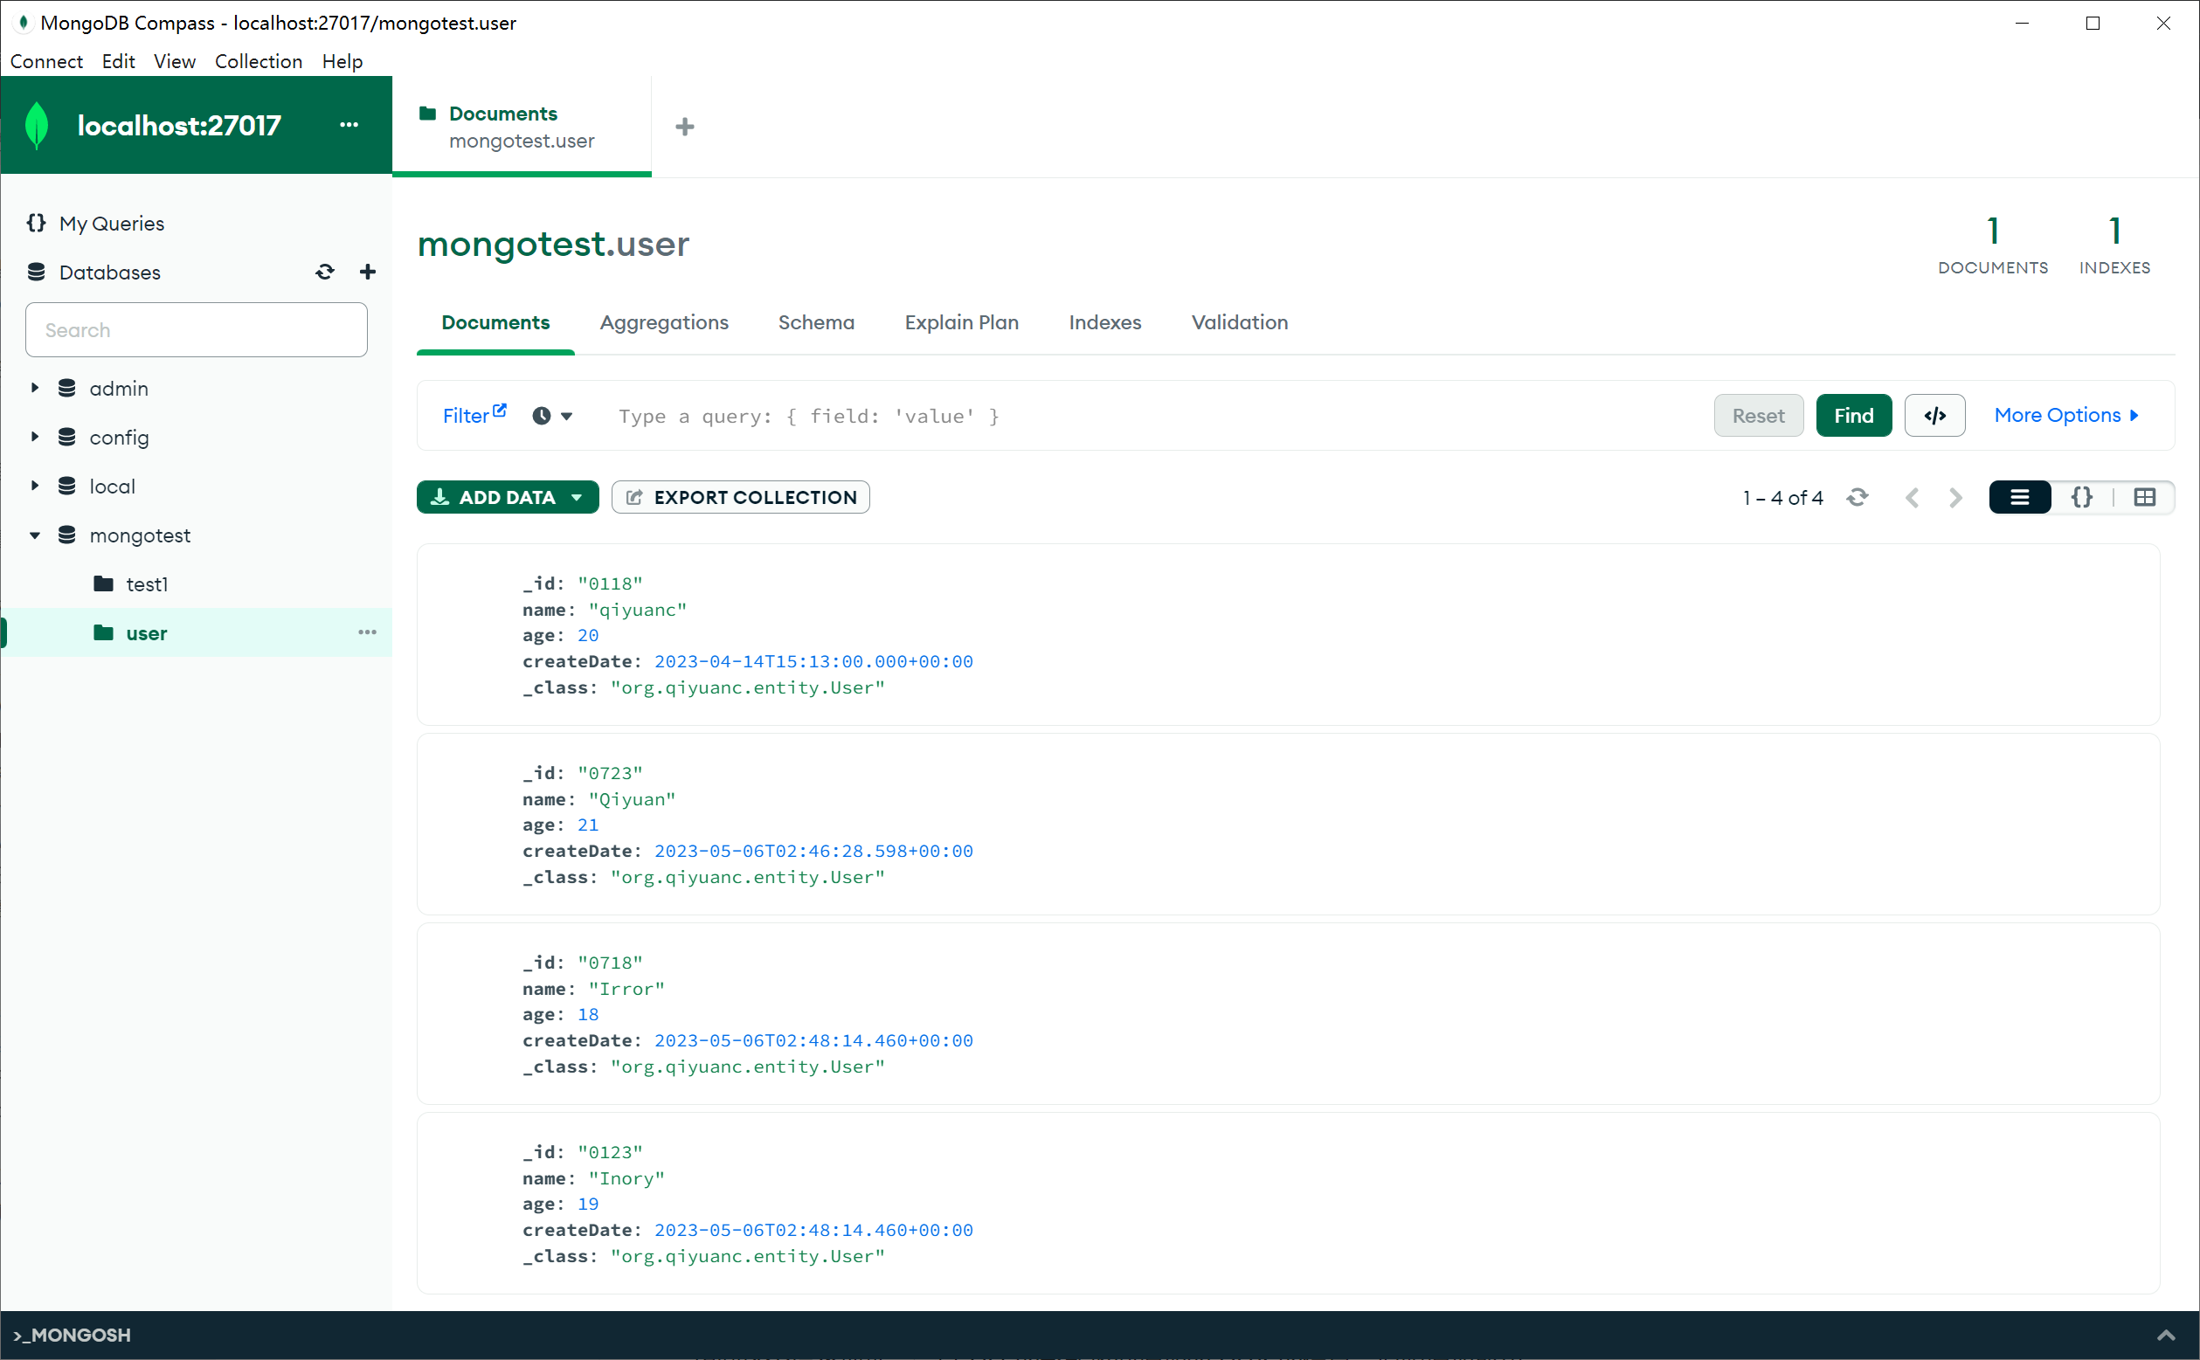2200x1360 pixels.
Task: Collapse the mongotest database tree
Action: coord(35,535)
